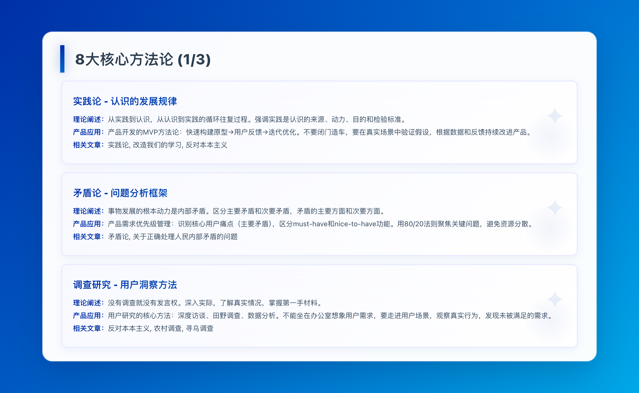Click the sparkle icon in 矛盾论 card
Screen dimensions: 639x393
pos(555,207)
